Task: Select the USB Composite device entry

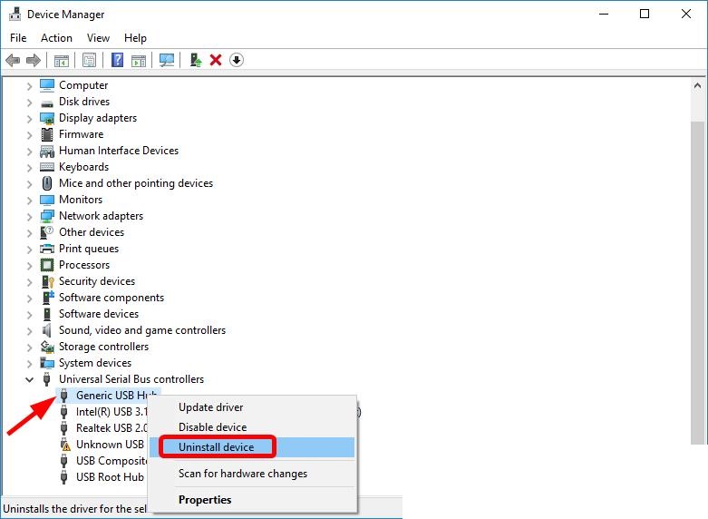Action: coord(112,461)
